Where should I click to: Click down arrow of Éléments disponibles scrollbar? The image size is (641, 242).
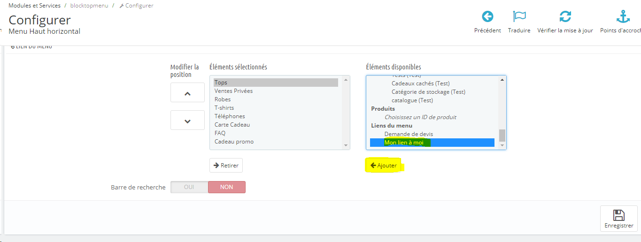[502, 145]
